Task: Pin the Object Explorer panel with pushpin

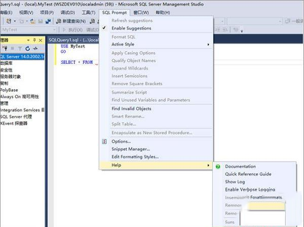Action: click(x=34, y=40)
